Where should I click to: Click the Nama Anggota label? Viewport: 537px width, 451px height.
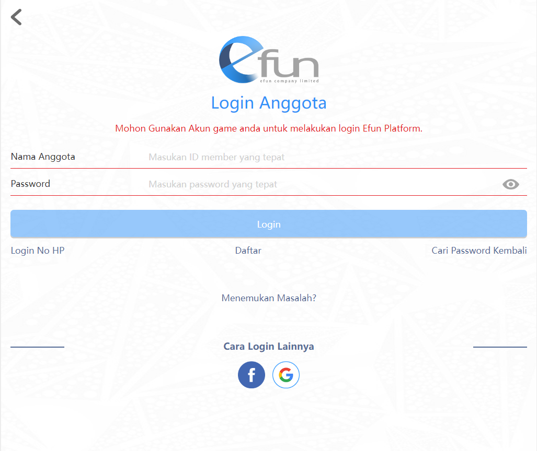click(x=43, y=157)
